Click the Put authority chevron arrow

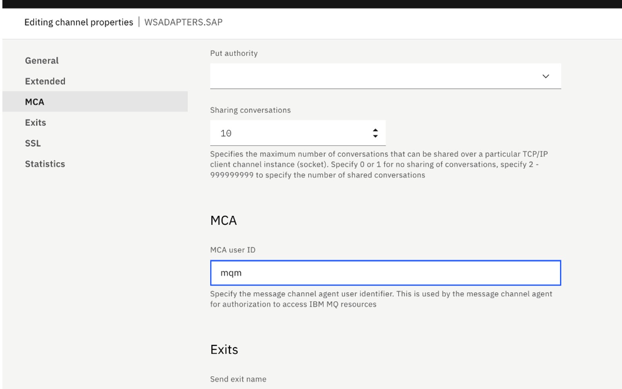(x=545, y=76)
